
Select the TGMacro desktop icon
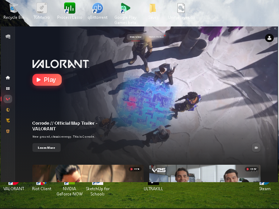(42, 11)
